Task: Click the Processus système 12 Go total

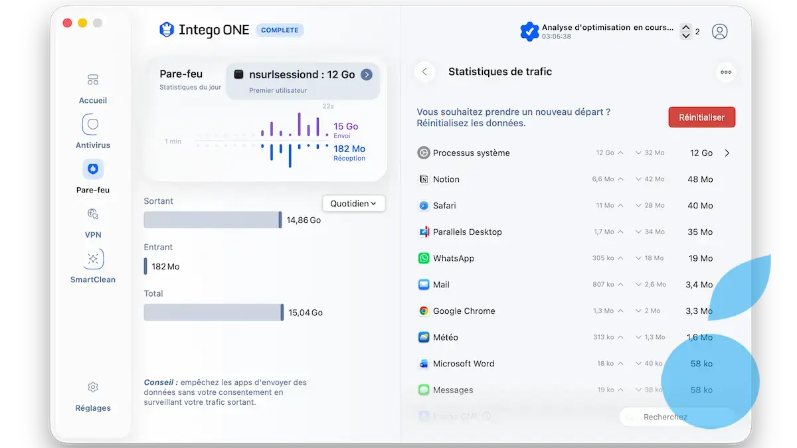Action: point(701,153)
